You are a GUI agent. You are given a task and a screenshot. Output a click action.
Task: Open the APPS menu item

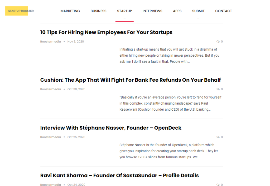(177, 11)
